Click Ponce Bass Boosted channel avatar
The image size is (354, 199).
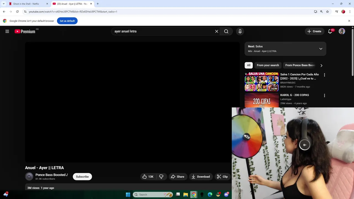[29, 176]
